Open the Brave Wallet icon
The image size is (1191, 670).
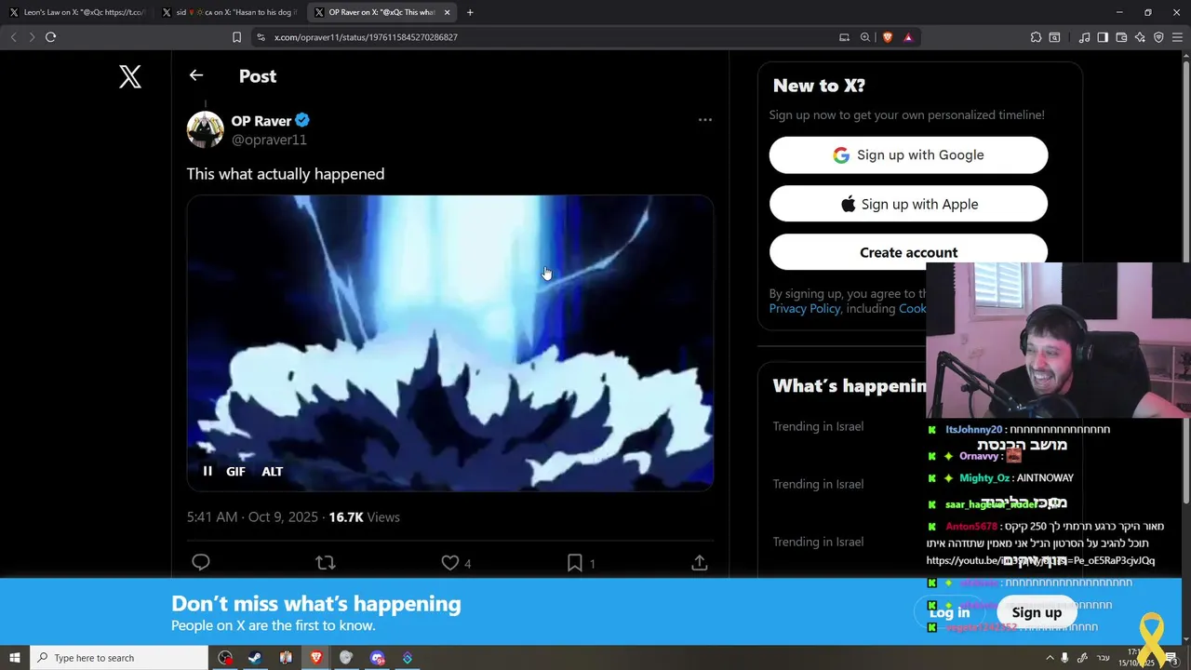pos(1121,37)
